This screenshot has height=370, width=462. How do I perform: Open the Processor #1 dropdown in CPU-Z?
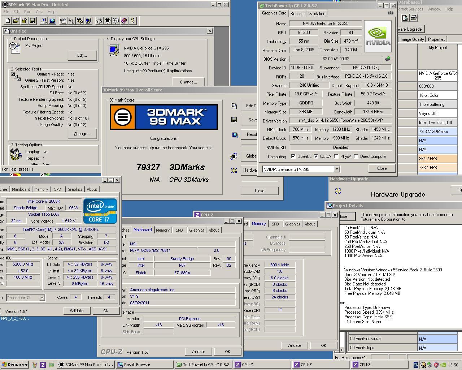[x=42, y=298]
